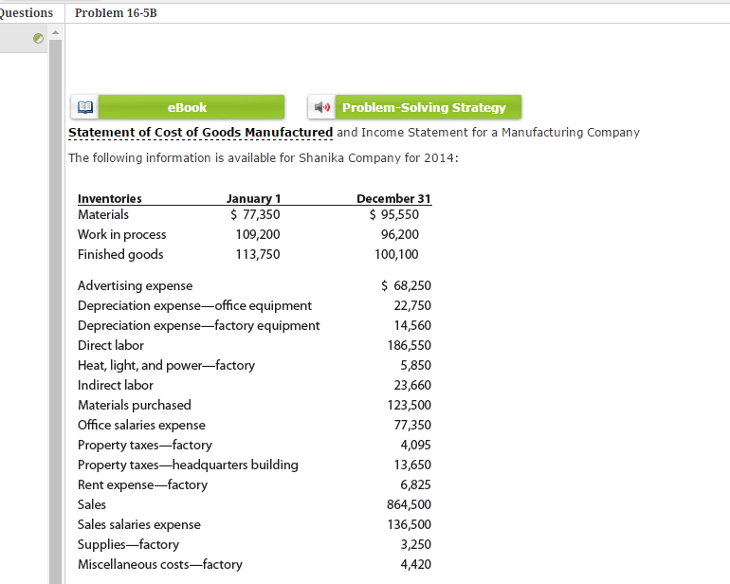Viewport: 730px width, 584px height.
Task: Click the green question status indicator
Action: click(x=39, y=38)
